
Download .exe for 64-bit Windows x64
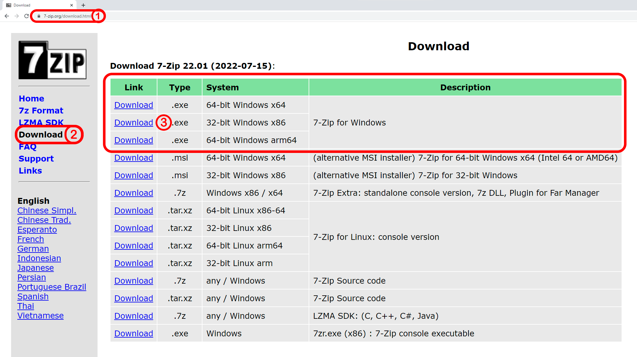134,105
